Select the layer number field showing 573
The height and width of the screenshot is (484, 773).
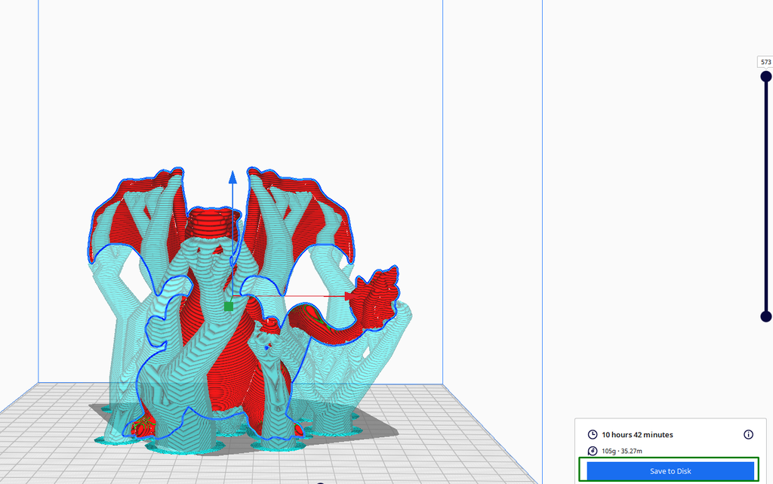pos(765,61)
